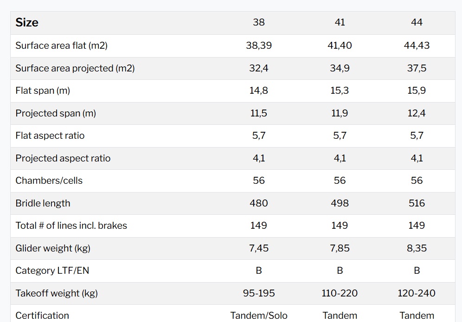The width and height of the screenshot is (462, 322).
Task: Click Total # of lines incl. brakes label
Action: (x=71, y=225)
